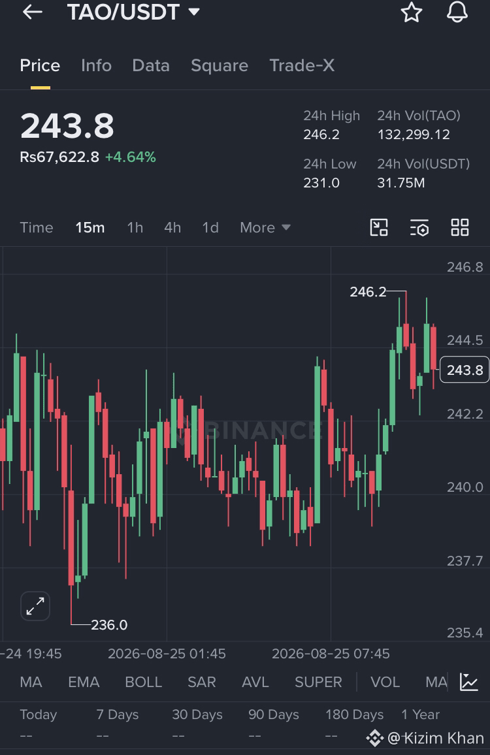Toggle the BOLL indicator
The image size is (490, 755).
144,682
